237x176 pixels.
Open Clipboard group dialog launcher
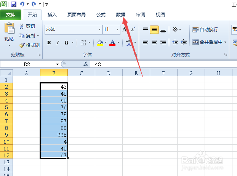(x=39, y=54)
